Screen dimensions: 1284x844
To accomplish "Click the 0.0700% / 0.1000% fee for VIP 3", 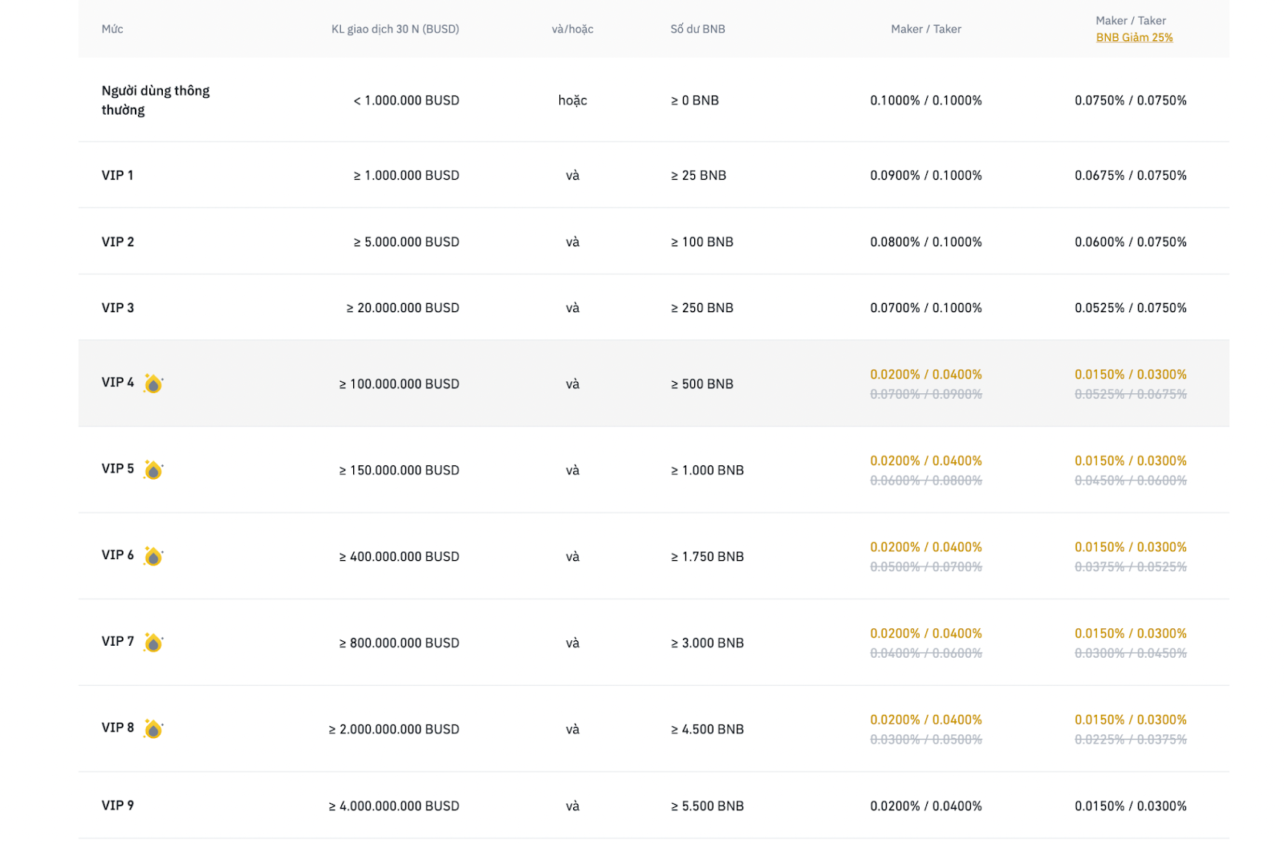I will 925,307.
